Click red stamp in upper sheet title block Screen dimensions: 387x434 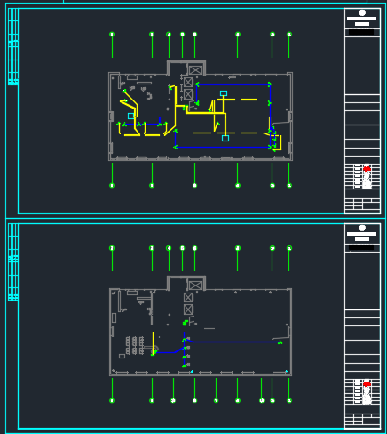pyautogui.click(x=367, y=169)
